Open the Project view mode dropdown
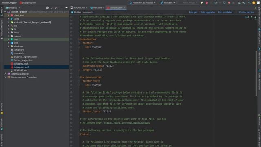Image resolution: width=261 pixels, height=147 pixels. point(13,8)
